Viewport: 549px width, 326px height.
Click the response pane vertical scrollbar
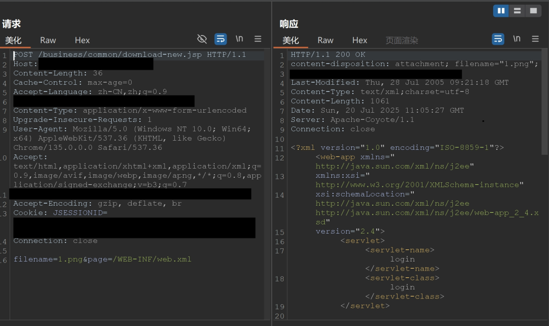(544, 102)
